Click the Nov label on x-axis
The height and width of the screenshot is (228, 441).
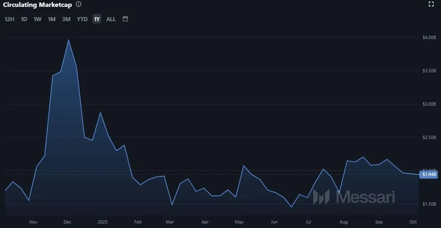coord(34,222)
